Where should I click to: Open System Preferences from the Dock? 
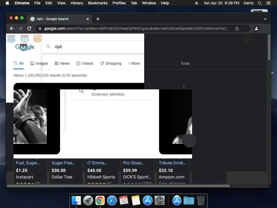click(160, 201)
